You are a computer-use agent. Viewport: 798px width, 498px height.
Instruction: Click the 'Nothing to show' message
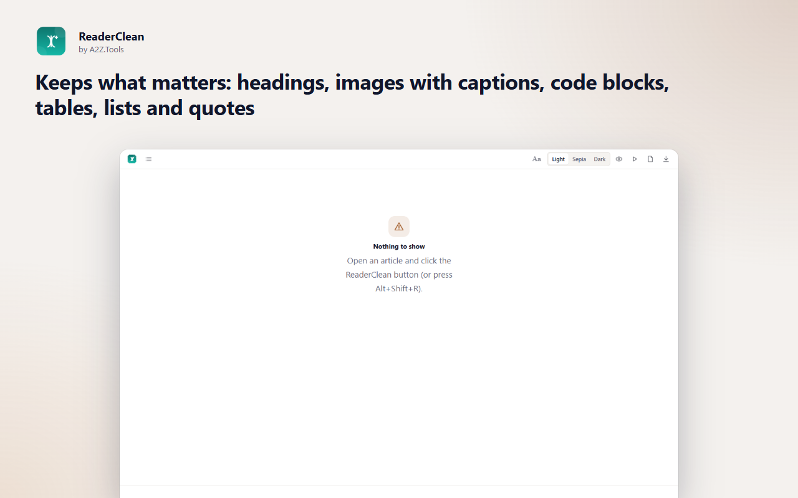tap(399, 247)
